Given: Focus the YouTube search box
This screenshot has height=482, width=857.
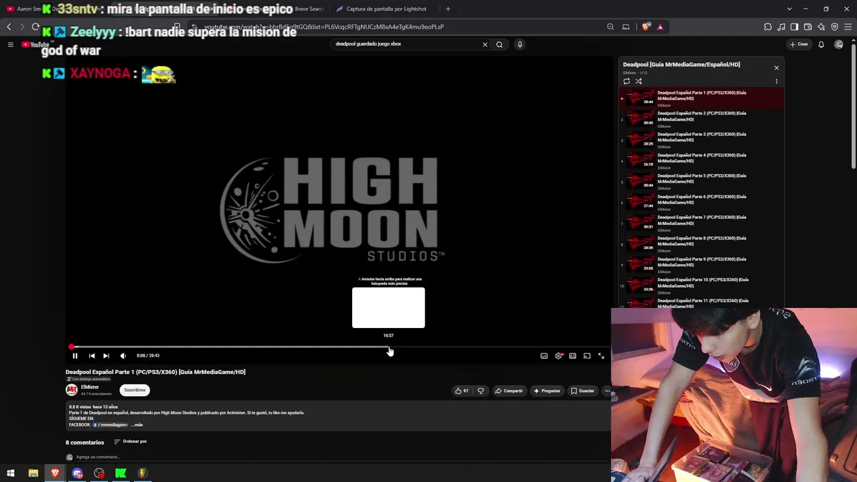Looking at the screenshot, I should [x=405, y=44].
